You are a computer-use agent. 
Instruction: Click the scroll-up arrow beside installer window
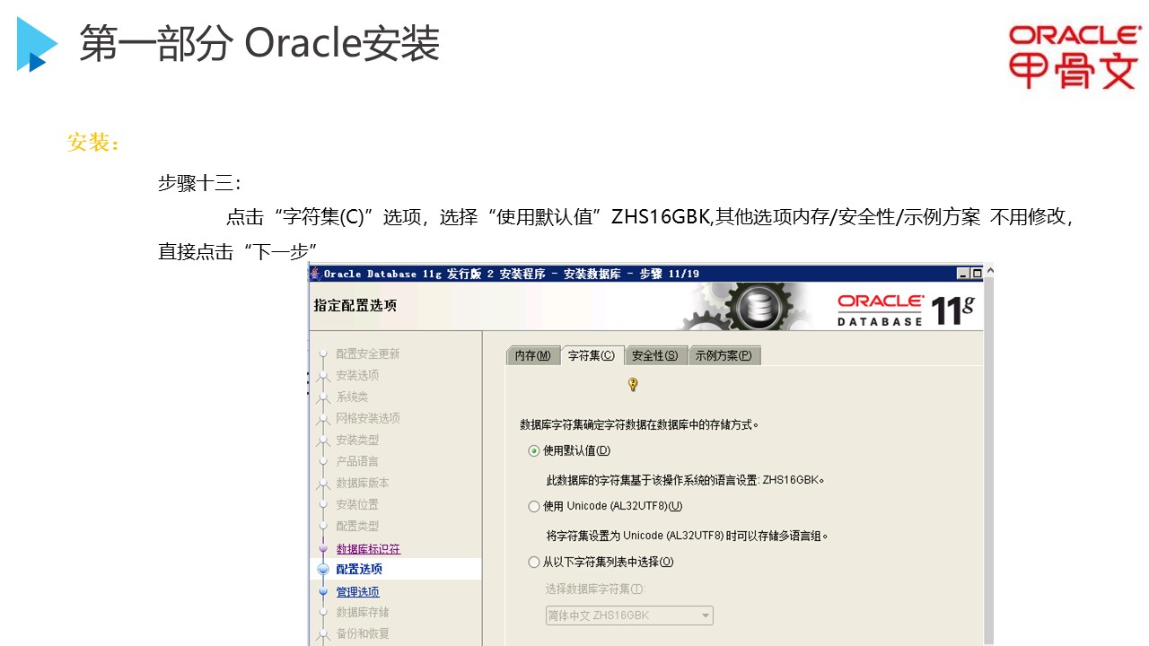(989, 270)
